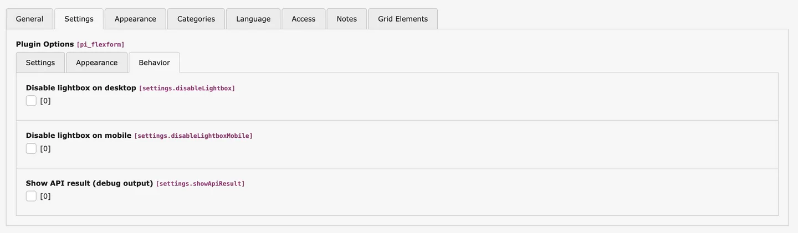Click the Plugin Options heading label
The height and width of the screenshot is (233, 798).
point(45,44)
